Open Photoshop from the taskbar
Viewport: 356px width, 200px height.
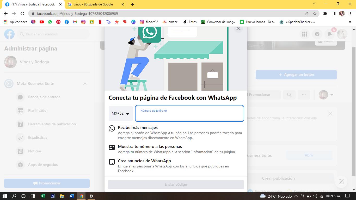53,196
